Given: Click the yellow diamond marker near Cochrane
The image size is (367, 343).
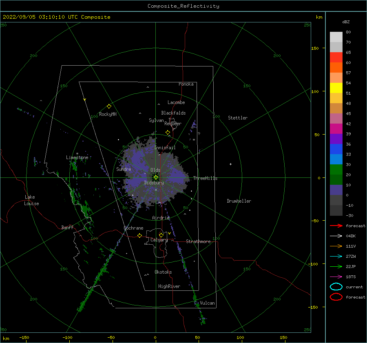Looking at the screenshot, I should pyautogui.click(x=140, y=235).
